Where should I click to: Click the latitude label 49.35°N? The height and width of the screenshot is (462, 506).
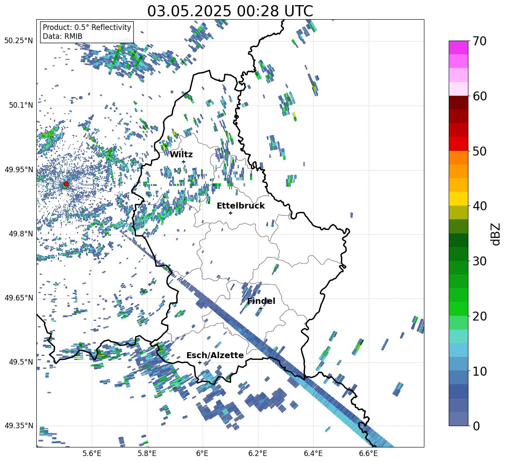19,426
